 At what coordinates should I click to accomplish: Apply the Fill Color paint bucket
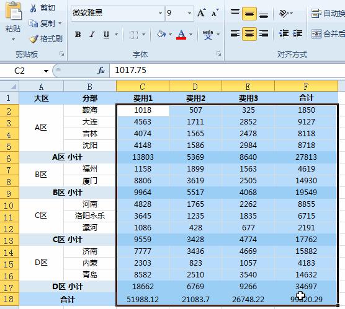pos(161,34)
